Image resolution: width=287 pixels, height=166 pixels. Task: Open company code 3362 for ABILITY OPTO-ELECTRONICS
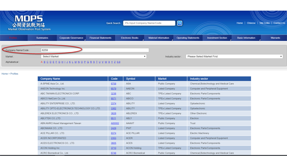coord(114,108)
